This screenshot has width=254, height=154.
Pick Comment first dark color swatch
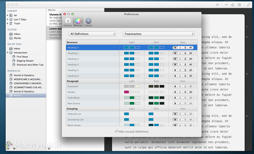(151, 86)
